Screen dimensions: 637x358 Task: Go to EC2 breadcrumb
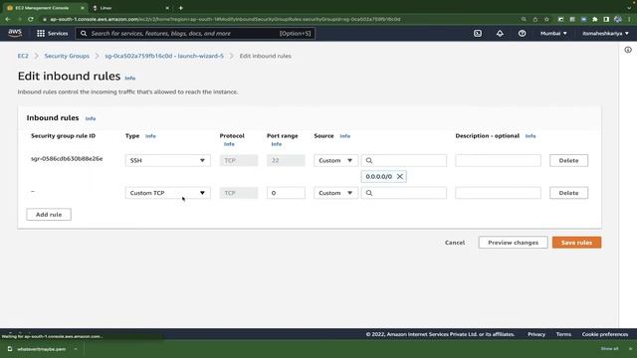(x=23, y=56)
